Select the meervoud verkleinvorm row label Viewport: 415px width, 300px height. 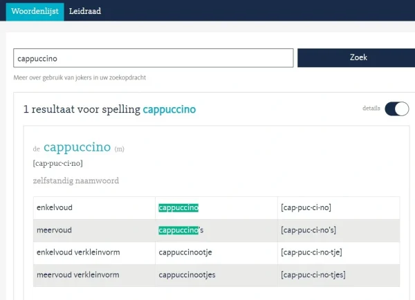coord(77,275)
